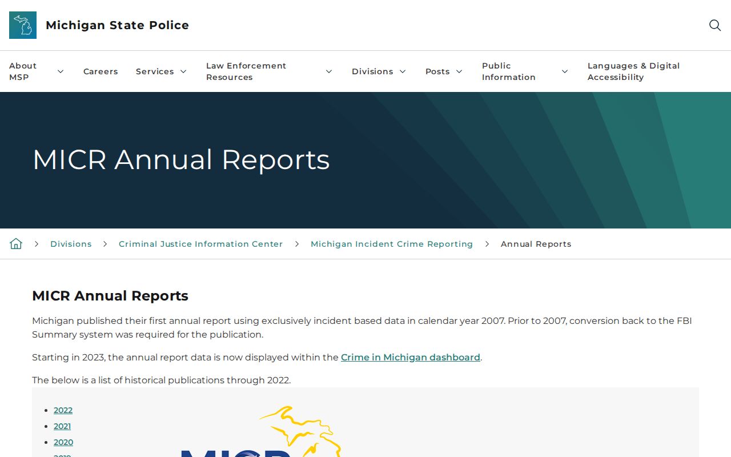Click the MICR logo image
Viewport: 731px width, 457px height.
click(x=262, y=431)
